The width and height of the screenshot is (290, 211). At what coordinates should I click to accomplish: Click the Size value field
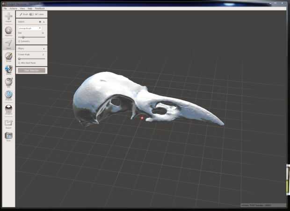point(43,33)
